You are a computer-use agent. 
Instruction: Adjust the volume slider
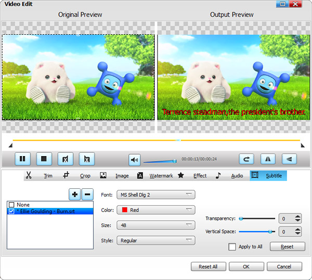pyautogui.click(x=160, y=161)
